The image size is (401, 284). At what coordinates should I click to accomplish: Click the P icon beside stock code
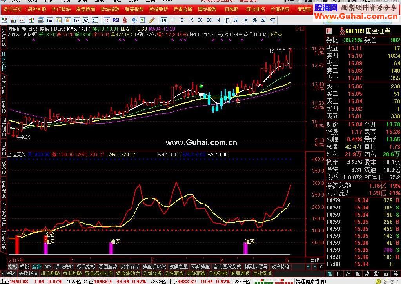pyautogui.click(x=329, y=31)
